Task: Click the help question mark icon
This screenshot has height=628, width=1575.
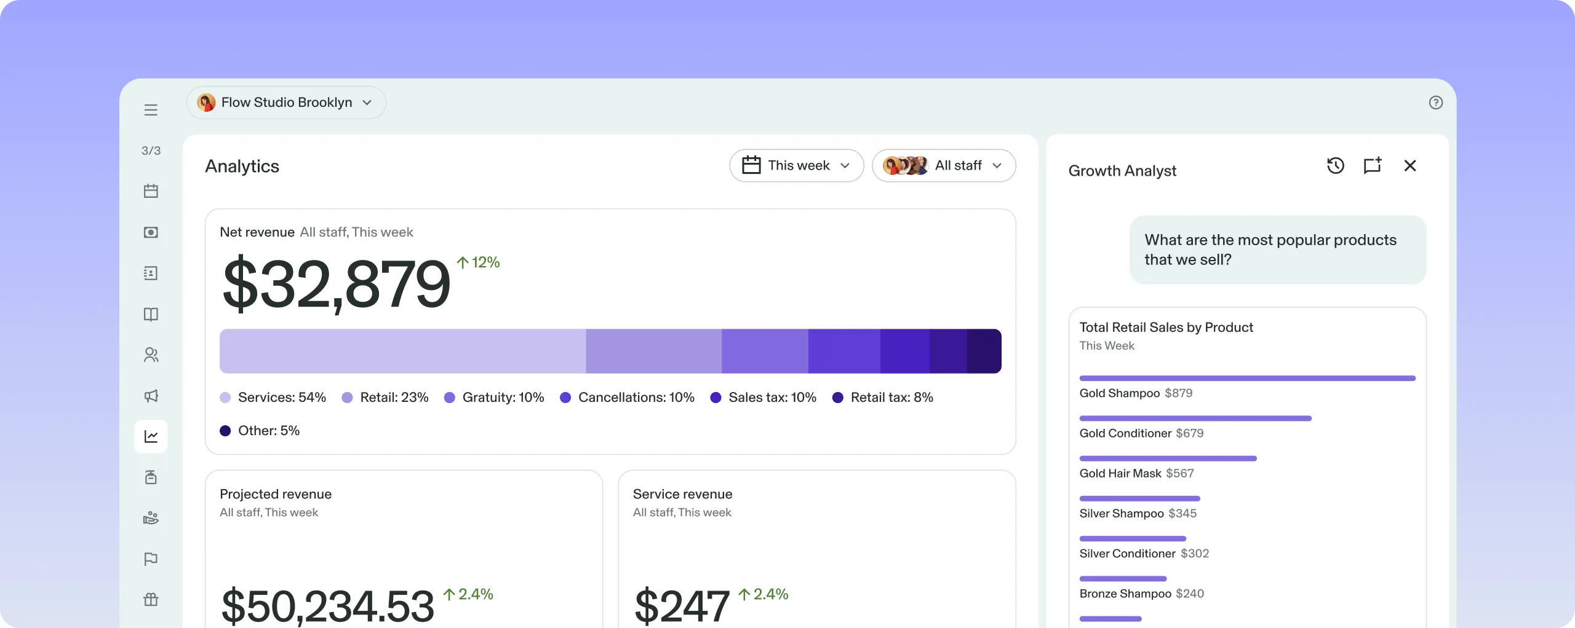Action: coord(1435,103)
